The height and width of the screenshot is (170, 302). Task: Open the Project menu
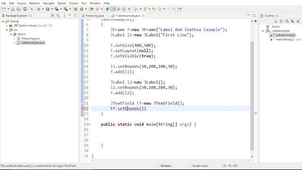pyautogui.click(x=74, y=3)
